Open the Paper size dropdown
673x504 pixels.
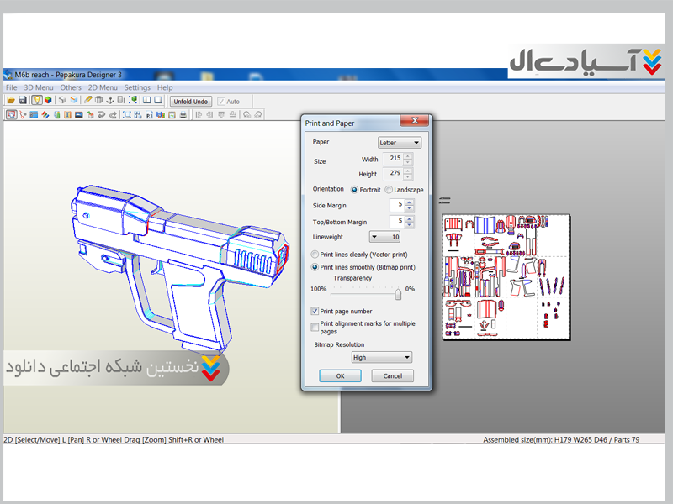[399, 143]
